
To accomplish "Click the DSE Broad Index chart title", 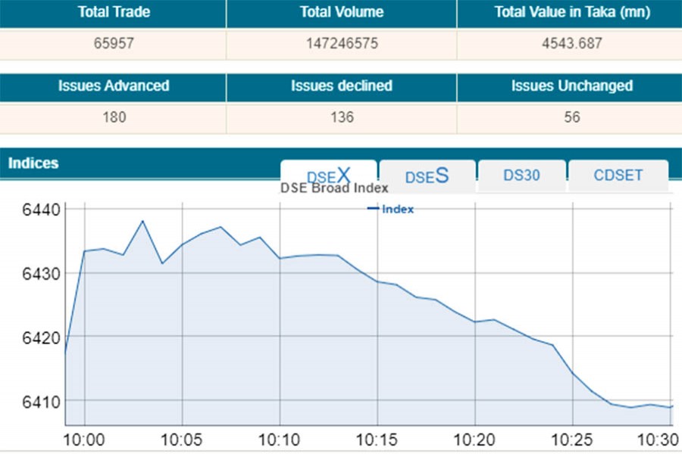I will 334,188.
